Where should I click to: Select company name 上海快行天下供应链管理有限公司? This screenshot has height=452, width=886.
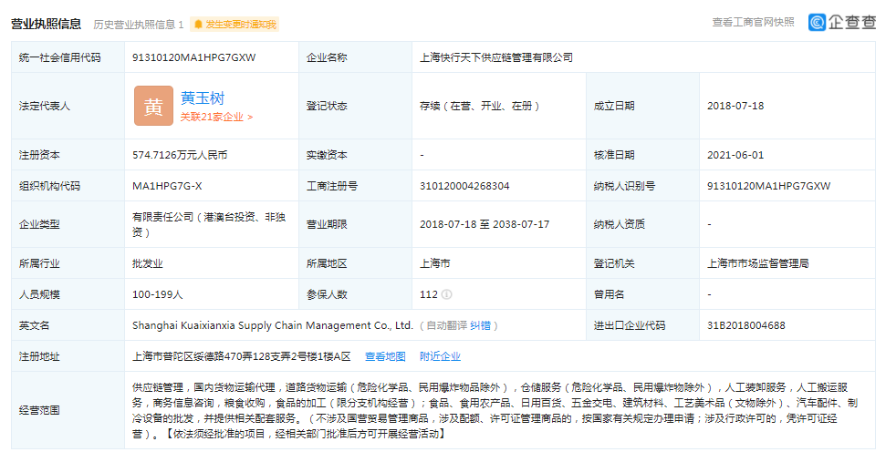(x=496, y=57)
